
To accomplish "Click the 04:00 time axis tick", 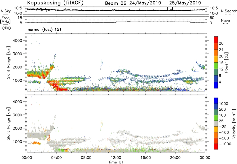I will [x=56, y=158].
